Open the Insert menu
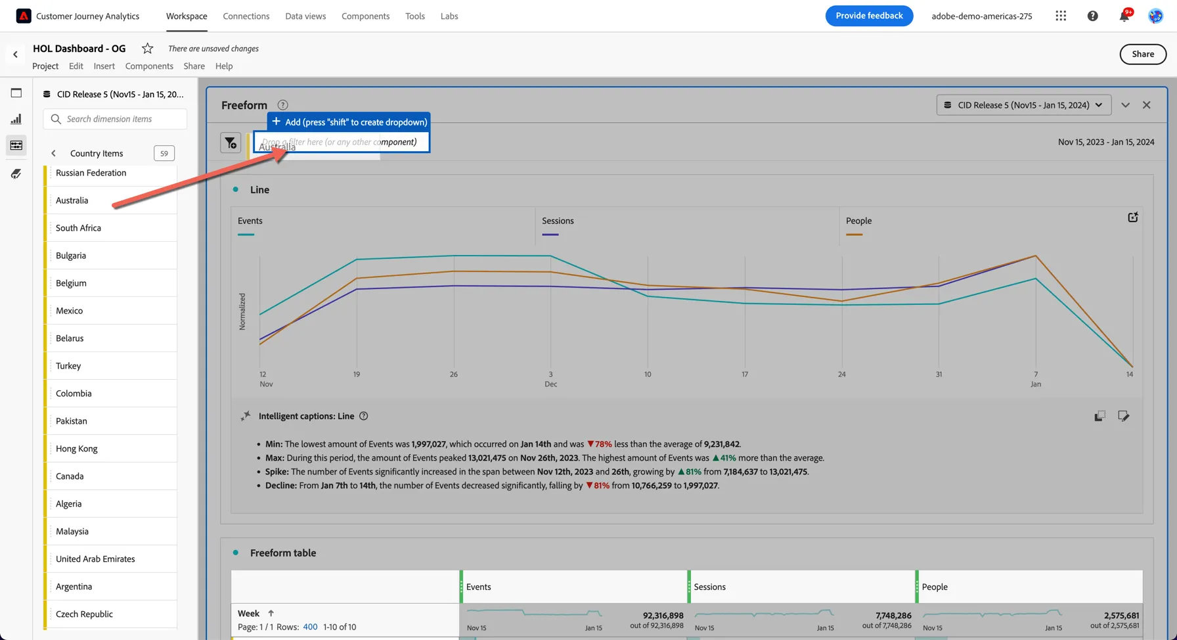 [104, 66]
